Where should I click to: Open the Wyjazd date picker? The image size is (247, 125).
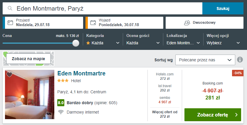(124, 23)
